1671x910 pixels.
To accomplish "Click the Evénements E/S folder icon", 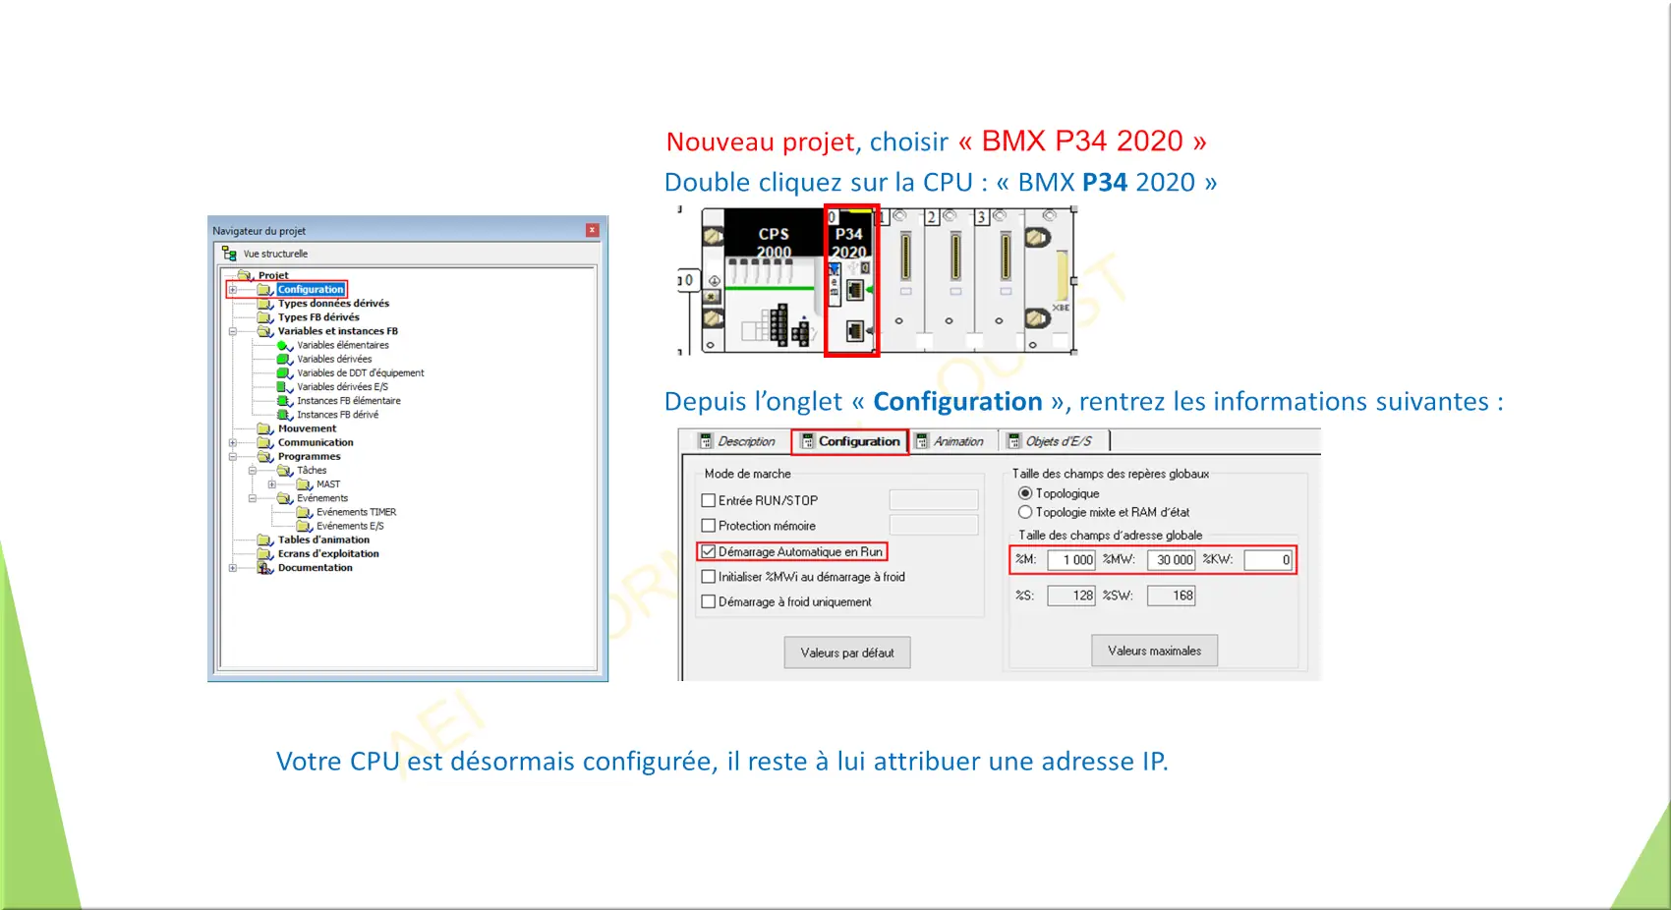I will pos(304,526).
